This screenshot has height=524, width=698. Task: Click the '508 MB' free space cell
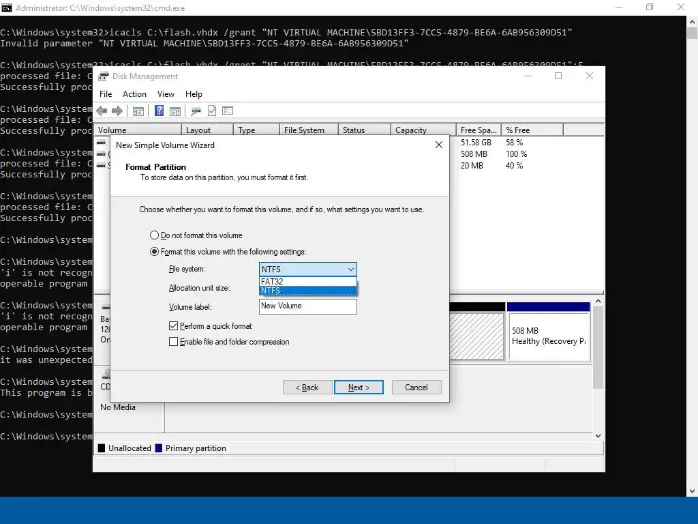pyautogui.click(x=474, y=154)
